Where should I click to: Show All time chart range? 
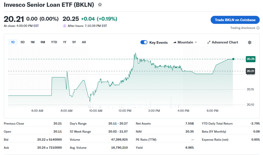84,42
